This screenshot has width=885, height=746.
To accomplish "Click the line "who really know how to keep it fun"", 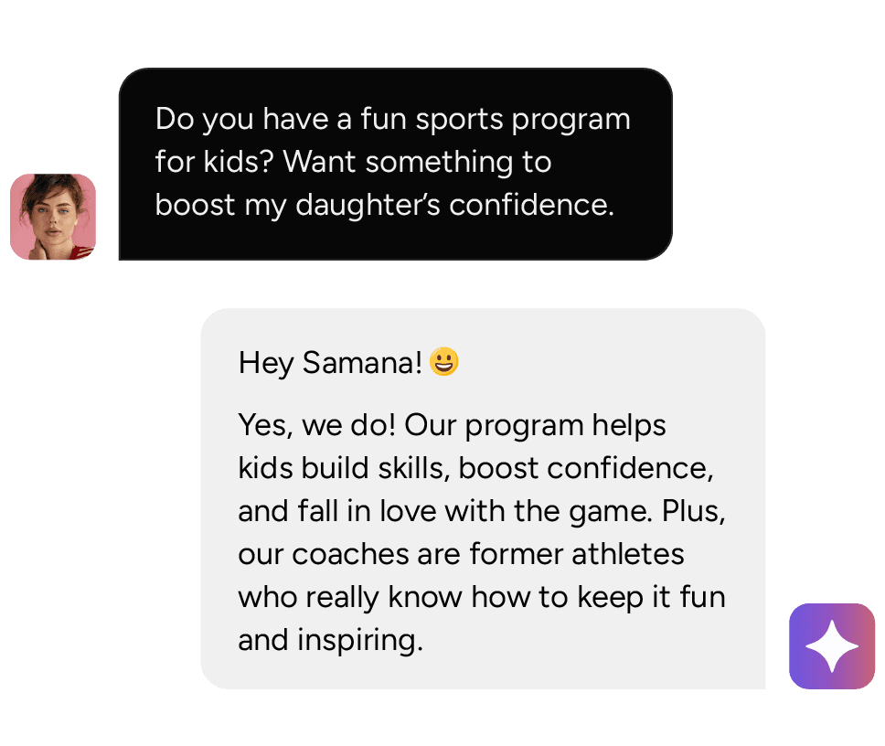I will 481,597.
